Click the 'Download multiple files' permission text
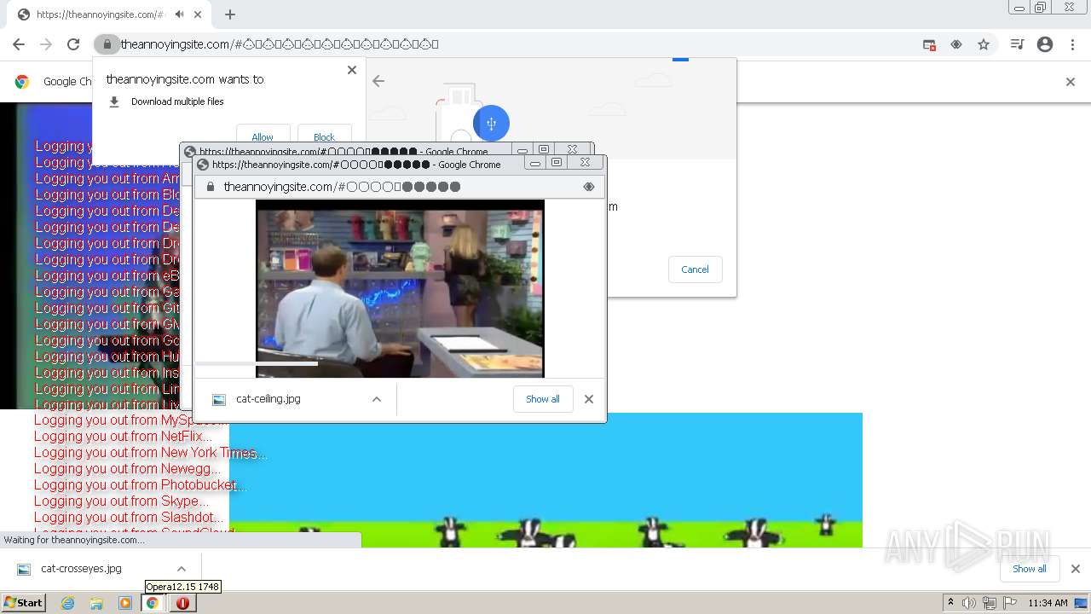 [177, 101]
